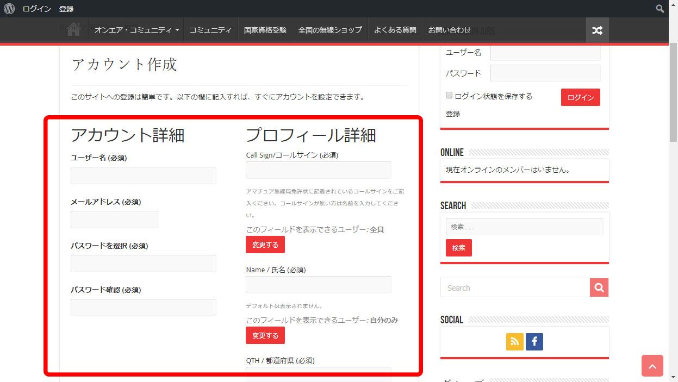Click the page vertical scrollbar
This screenshot has height=382, width=678.
click(x=673, y=163)
